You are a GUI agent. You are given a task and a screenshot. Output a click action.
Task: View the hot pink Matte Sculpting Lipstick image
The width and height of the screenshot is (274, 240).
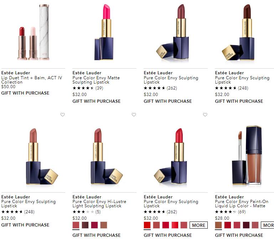point(104,33)
